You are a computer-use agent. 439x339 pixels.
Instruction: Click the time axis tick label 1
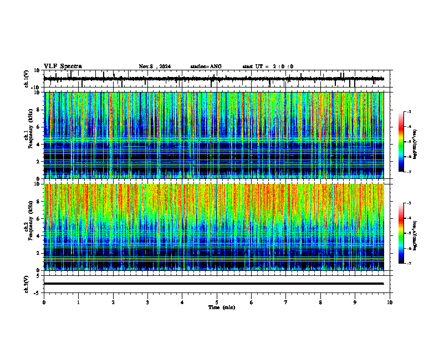click(x=78, y=302)
